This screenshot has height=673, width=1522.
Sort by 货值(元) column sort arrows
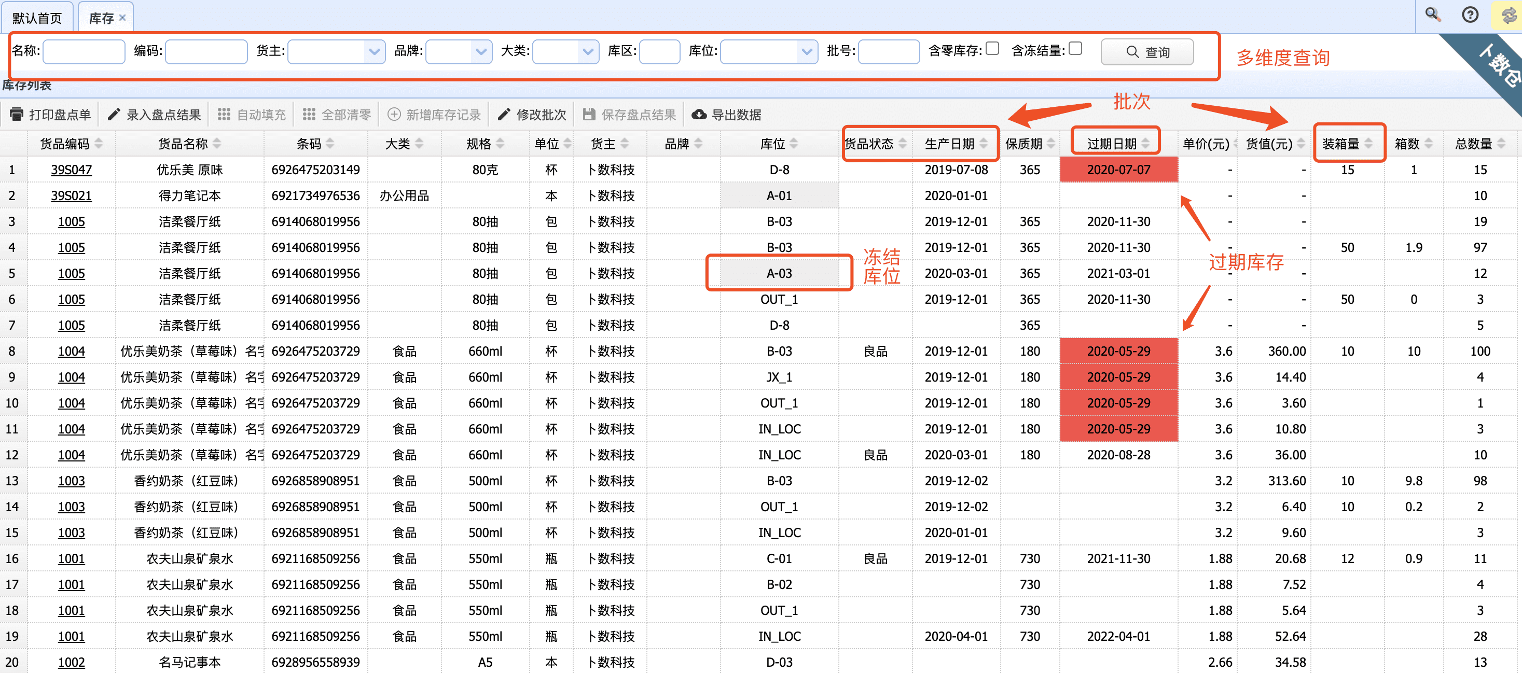1301,144
